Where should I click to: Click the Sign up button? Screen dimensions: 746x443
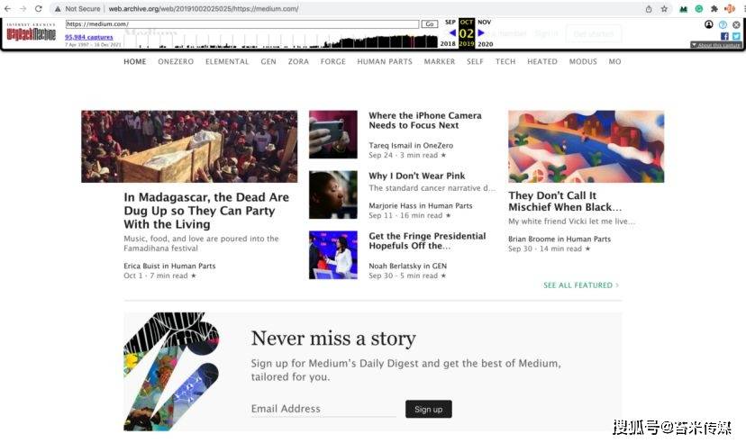pyautogui.click(x=429, y=410)
